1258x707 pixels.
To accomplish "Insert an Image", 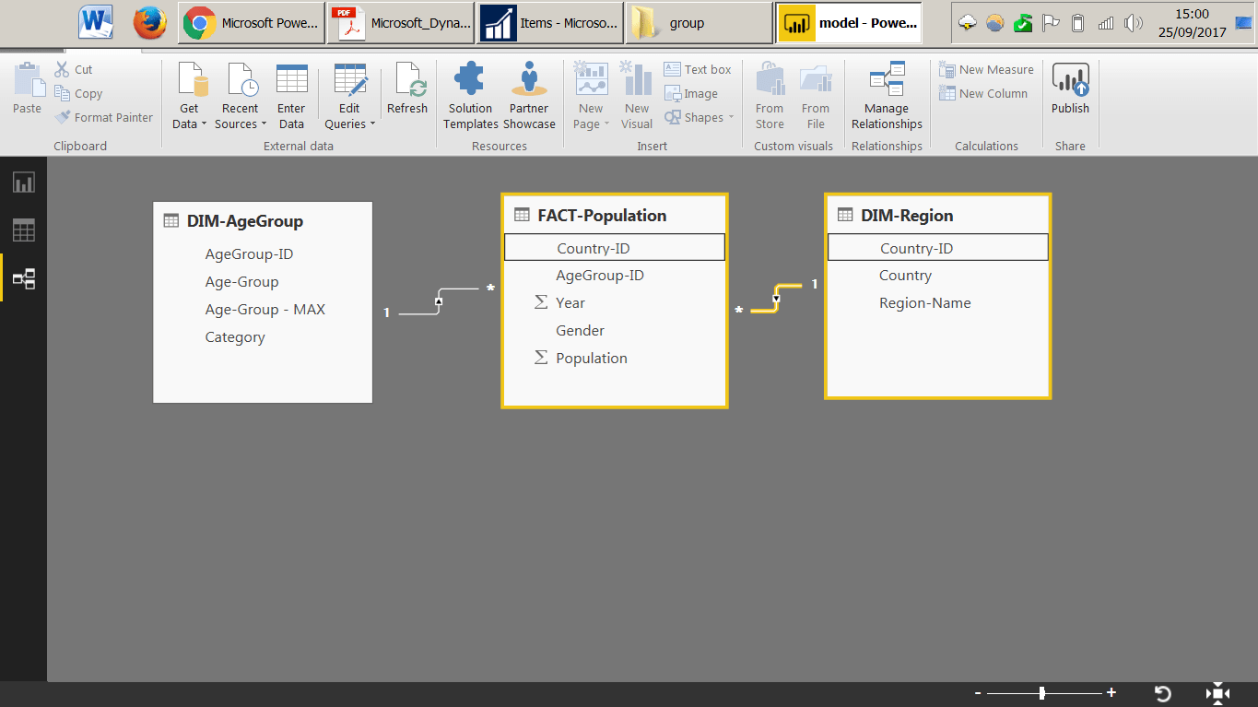I will (690, 93).
